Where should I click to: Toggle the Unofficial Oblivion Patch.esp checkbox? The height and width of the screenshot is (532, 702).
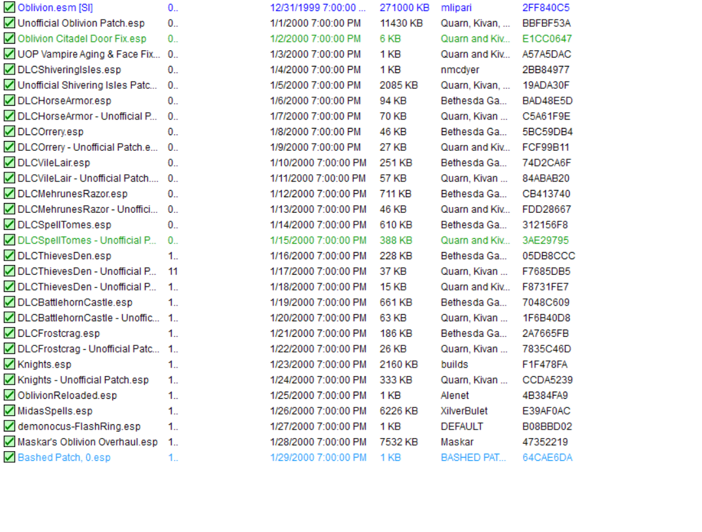[x=9, y=23]
